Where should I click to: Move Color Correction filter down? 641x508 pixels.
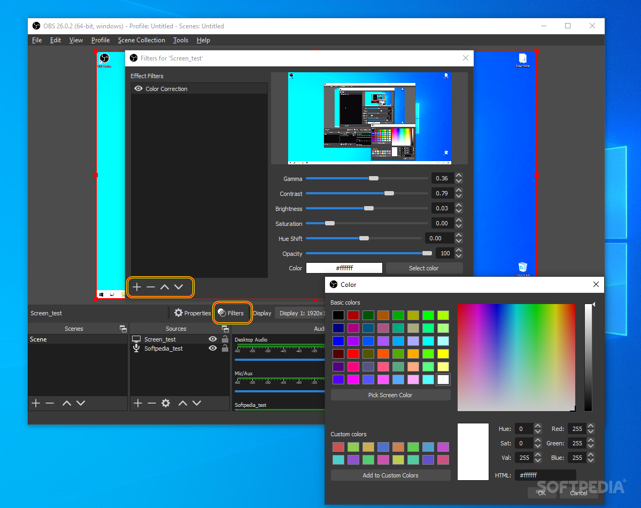tap(179, 287)
